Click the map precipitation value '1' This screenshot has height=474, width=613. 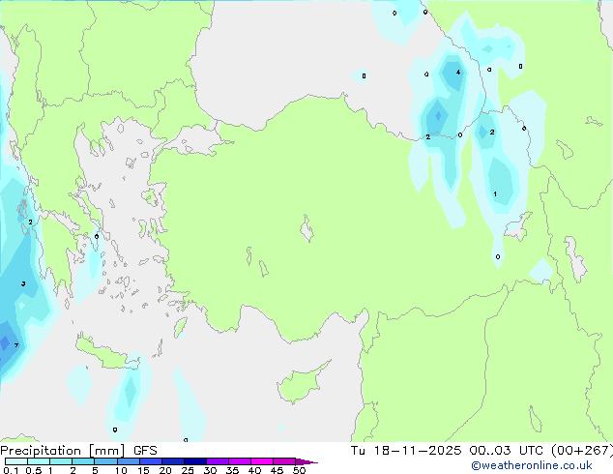(495, 194)
